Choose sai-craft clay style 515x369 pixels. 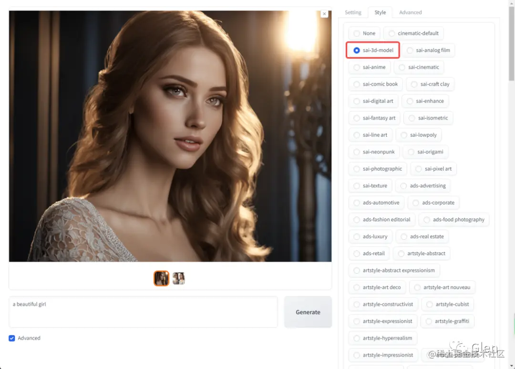click(x=430, y=84)
